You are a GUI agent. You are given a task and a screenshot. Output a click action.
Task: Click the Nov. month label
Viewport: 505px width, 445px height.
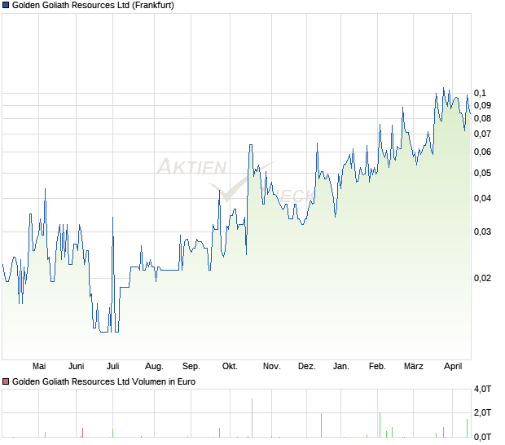[272, 367]
